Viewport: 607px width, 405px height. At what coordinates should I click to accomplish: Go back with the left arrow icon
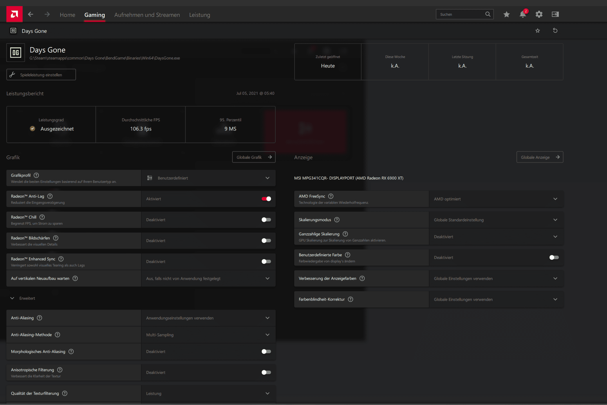point(30,14)
